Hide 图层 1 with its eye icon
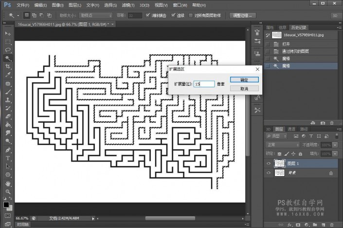 (x=268, y=163)
